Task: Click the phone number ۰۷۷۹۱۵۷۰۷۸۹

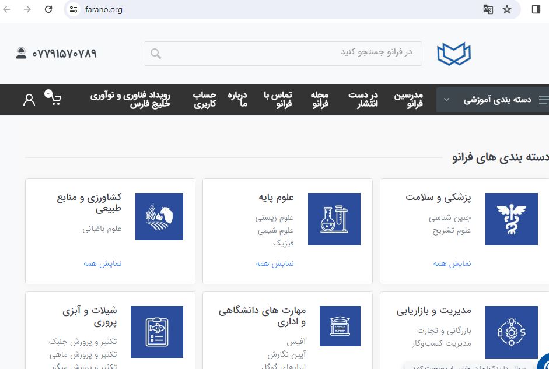Action: 64,54
